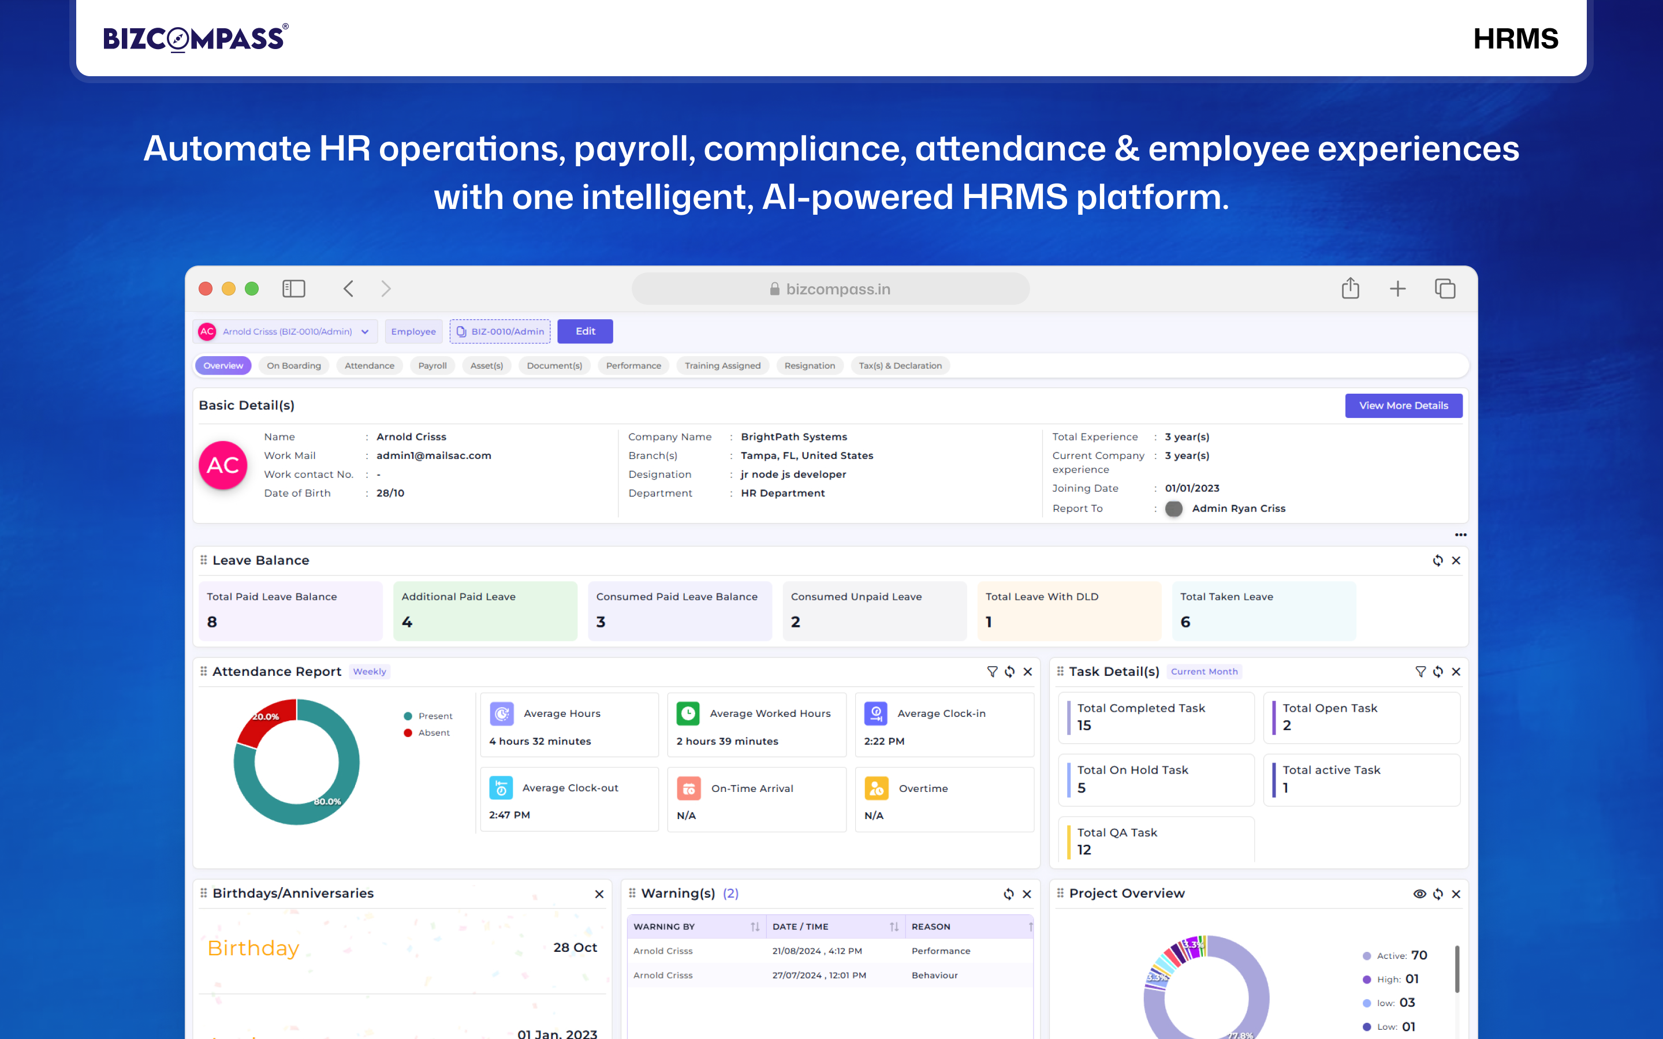Screen dimensions: 1663x1039
Task: Click the Edit button
Action: (x=585, y=331)
